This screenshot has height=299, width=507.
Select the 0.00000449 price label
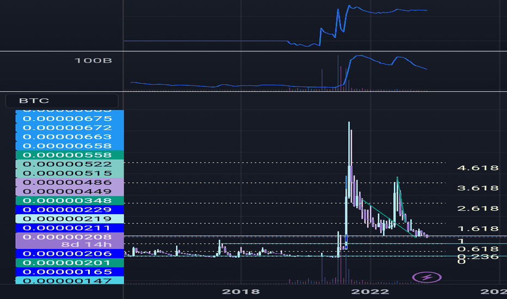[x=70, y=191]
